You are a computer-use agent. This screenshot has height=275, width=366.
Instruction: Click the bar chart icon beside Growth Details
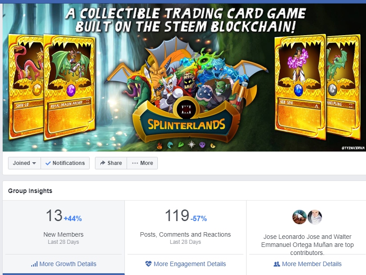point(34,264)
